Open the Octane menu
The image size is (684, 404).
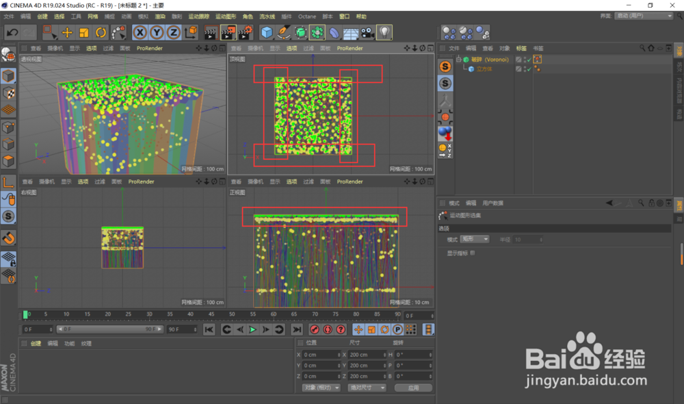[306, 16]
